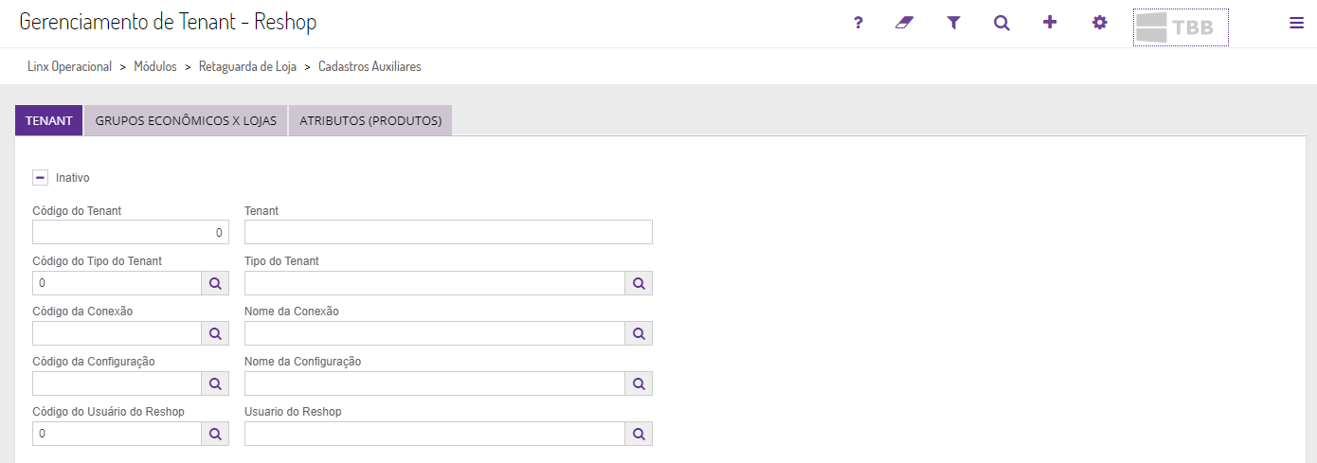Click the search magnifier in top toolbar
Viewport: 1317px width, 463px height.
pyautogui.click(x=1001, y=23)
